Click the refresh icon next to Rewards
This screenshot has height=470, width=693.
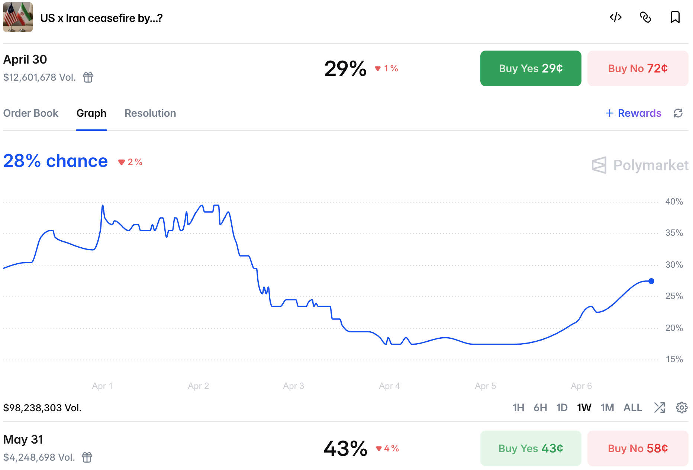pos(678,113)
